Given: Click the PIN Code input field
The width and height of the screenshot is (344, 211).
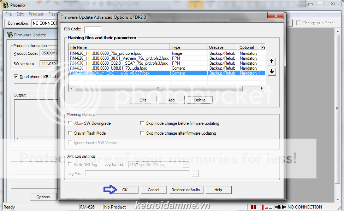Looking at the screenshot, I should click(93, 30).
